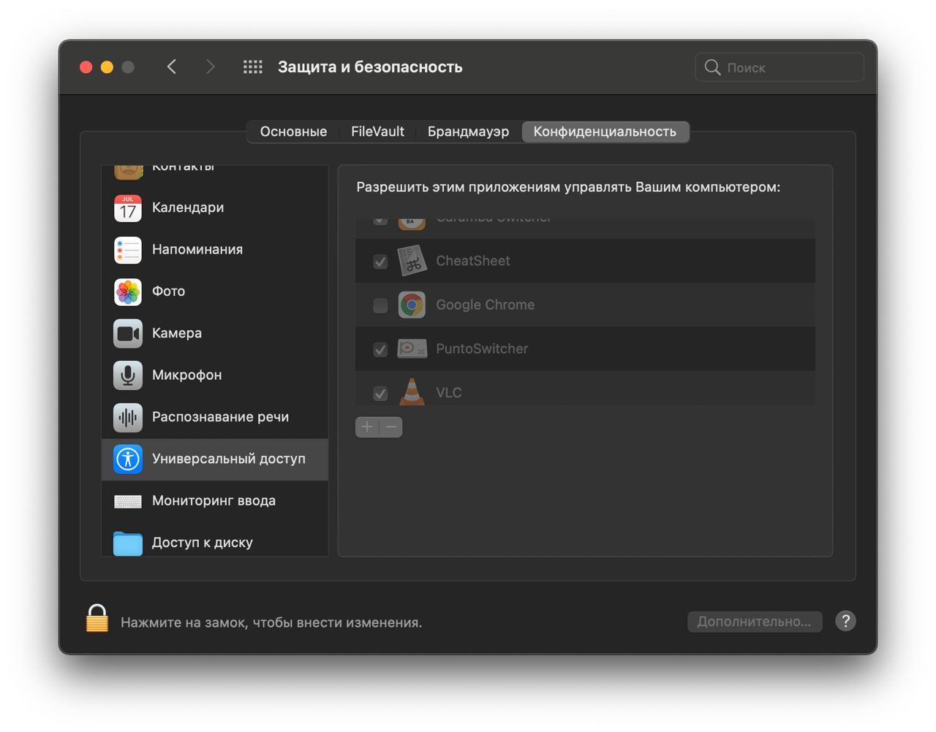
Task: Select the Input Monitoring keyboard icon
Action: (x=128, y=501)
